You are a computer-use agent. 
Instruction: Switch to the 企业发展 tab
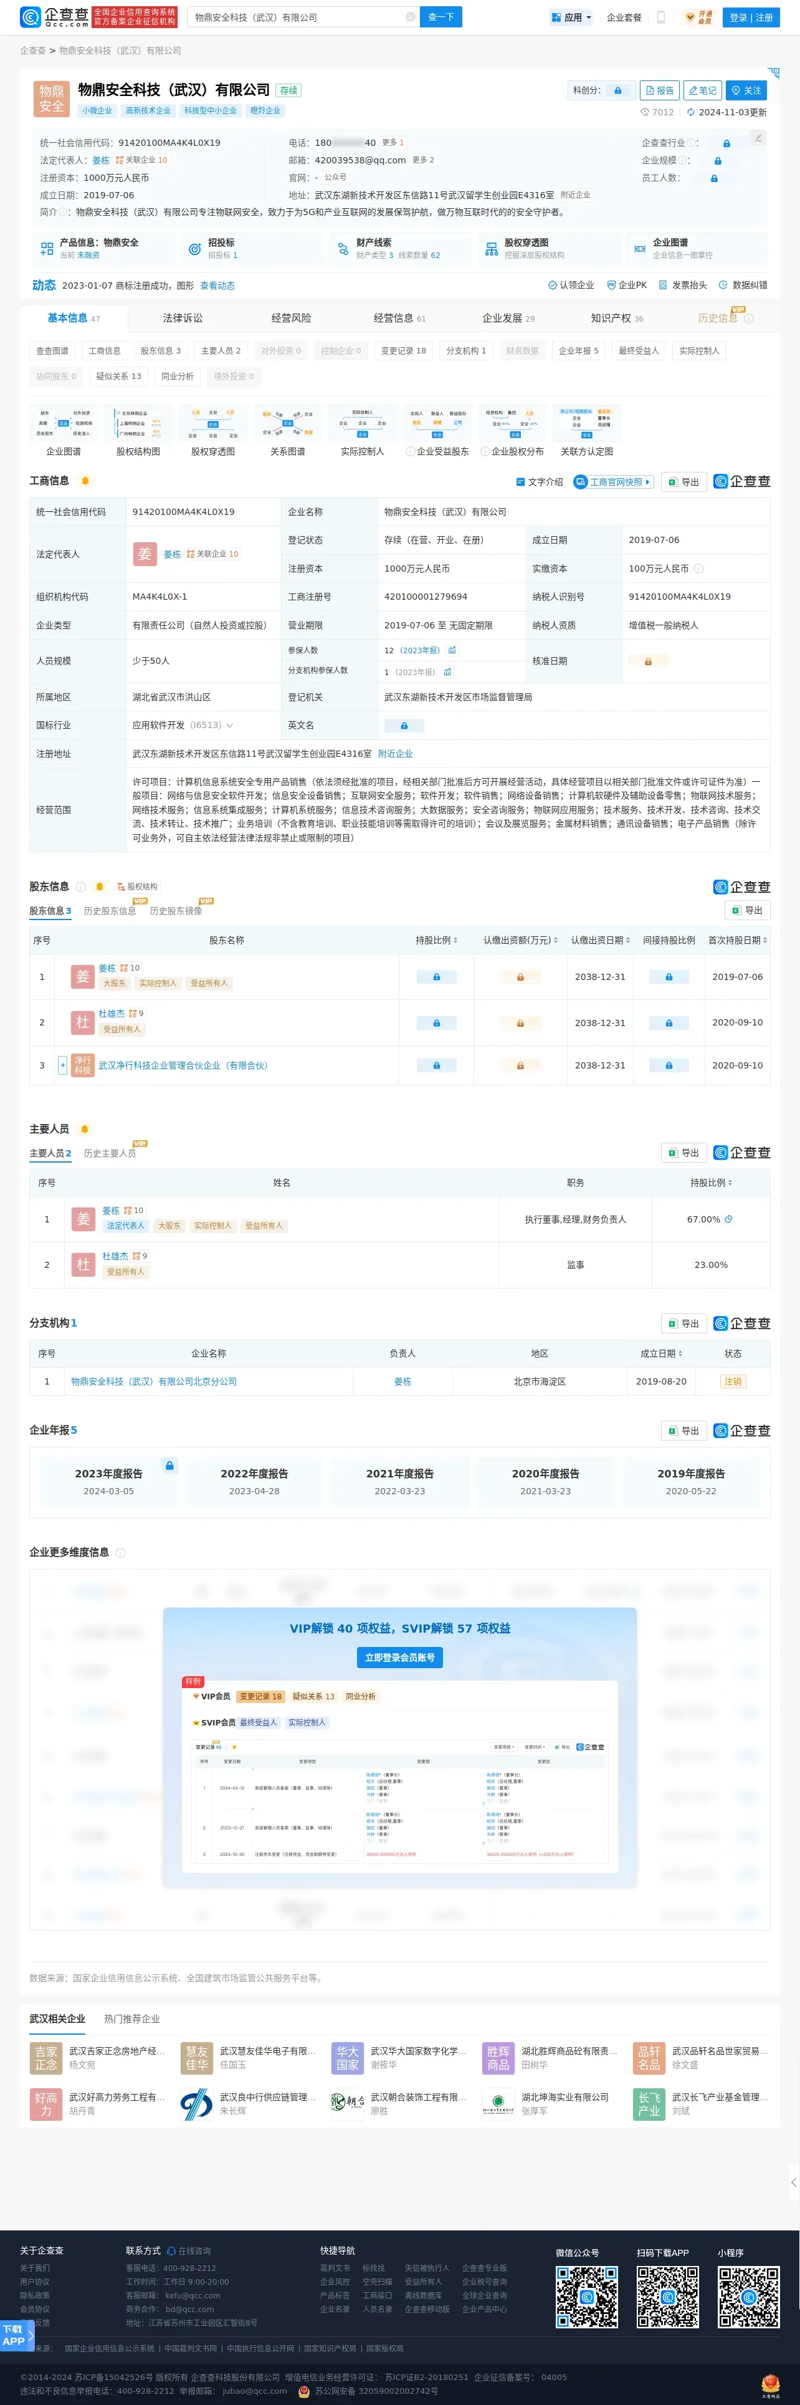pyautogui.click(x=509, y=319)
